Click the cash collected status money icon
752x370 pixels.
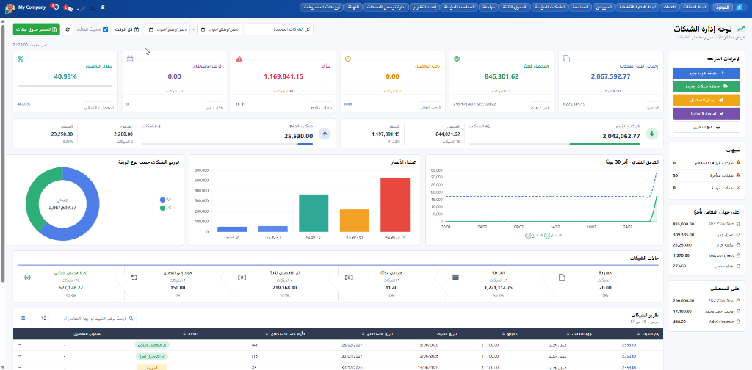[x=242, y=277]
